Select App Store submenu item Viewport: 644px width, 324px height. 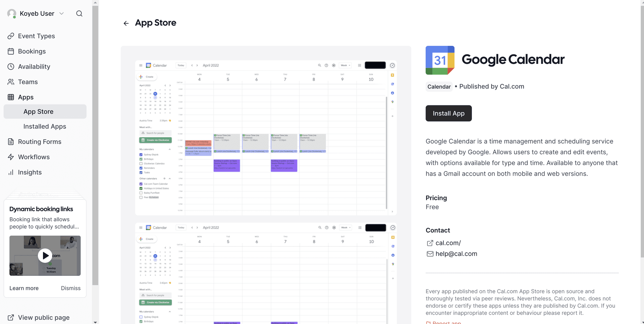pyautogui.click(x=45, y=111)
